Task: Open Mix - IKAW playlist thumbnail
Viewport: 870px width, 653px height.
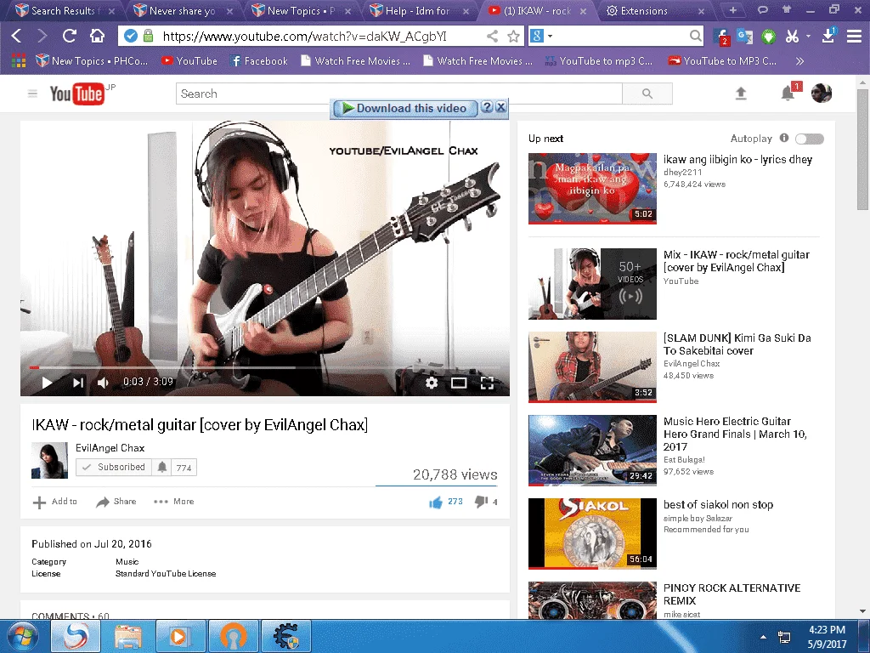Action: tap(592, 284)
